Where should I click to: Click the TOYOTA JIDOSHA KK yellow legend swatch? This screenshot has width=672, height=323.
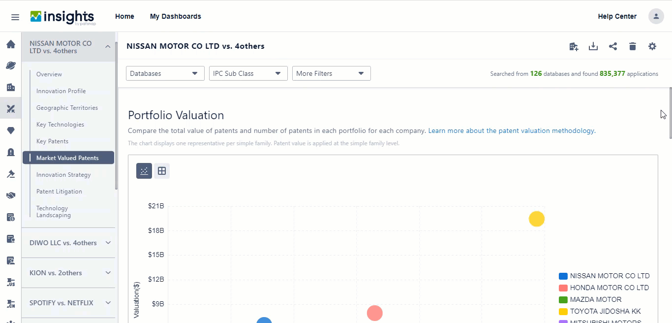[562, 311]
